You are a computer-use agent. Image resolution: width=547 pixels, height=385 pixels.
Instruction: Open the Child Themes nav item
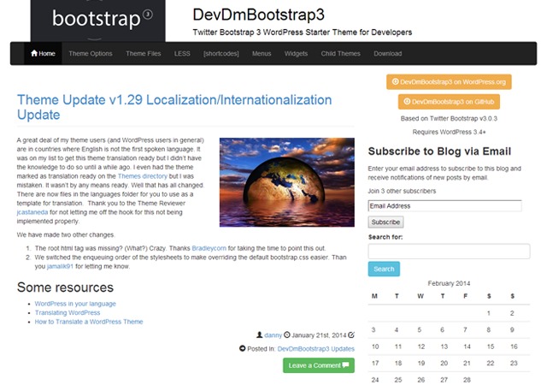tap(340, 53)
